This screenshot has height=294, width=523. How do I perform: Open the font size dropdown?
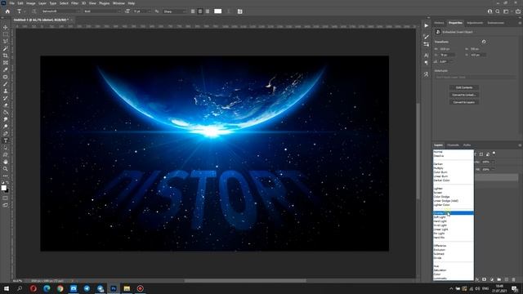(x=141, y=11)
